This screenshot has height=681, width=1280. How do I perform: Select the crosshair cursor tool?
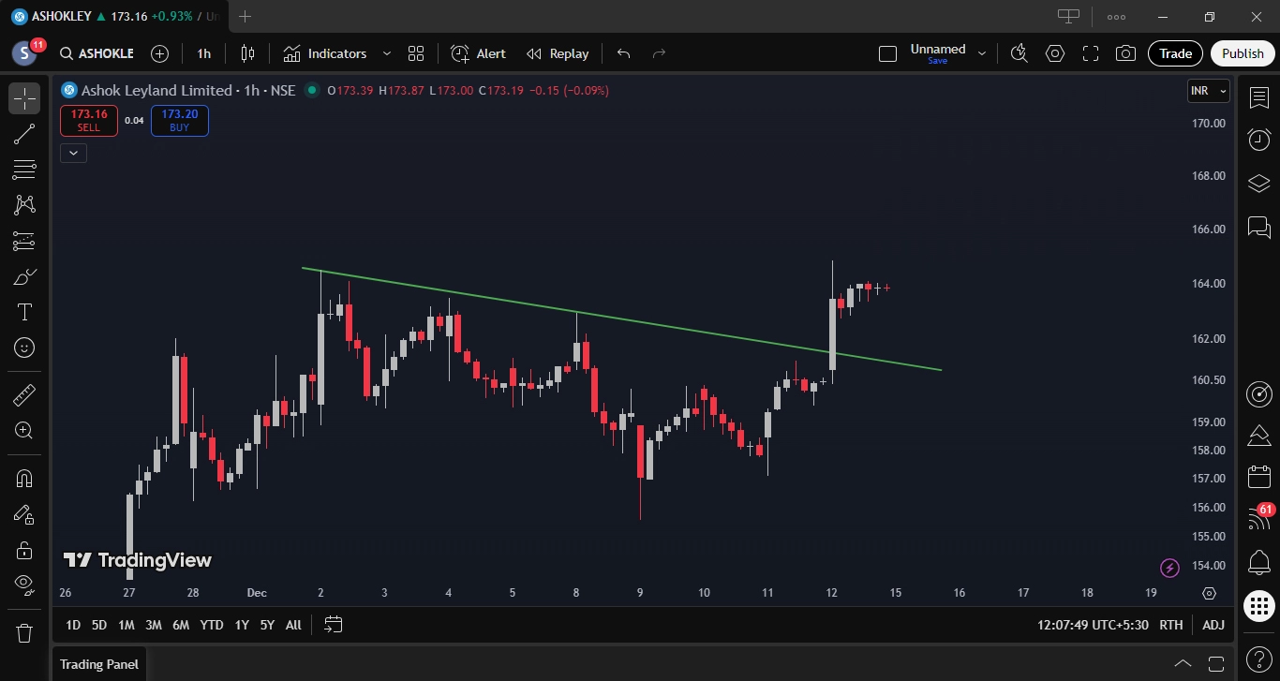[24, 98]
